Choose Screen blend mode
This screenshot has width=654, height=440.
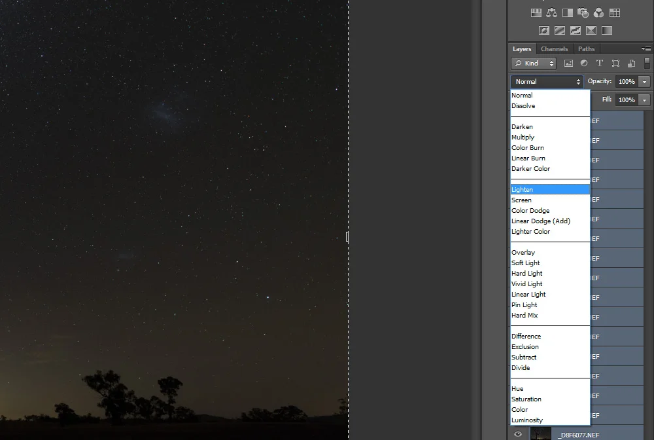(x=550, y=200)
